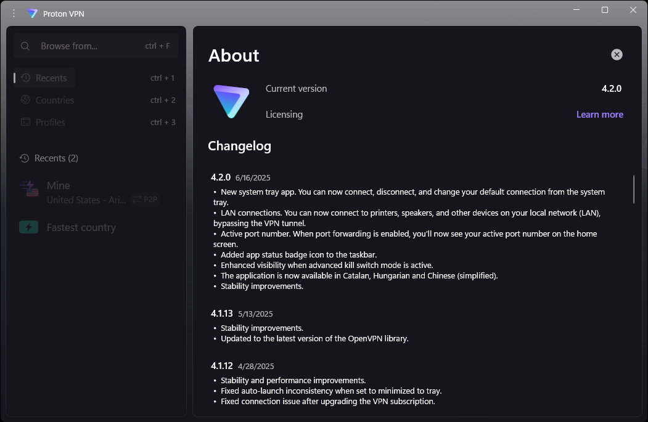Connect to Fastest country
This screenshot has width=648, height=422.
(96, 227)
